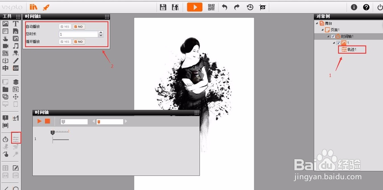
Task: Open the library books icon
Action: pyautogui.click(x=33, y=7)
